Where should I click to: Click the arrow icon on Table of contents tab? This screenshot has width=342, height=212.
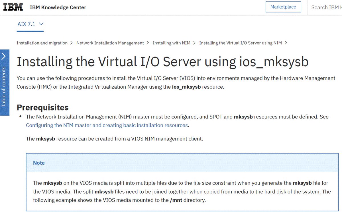[4, 57]
